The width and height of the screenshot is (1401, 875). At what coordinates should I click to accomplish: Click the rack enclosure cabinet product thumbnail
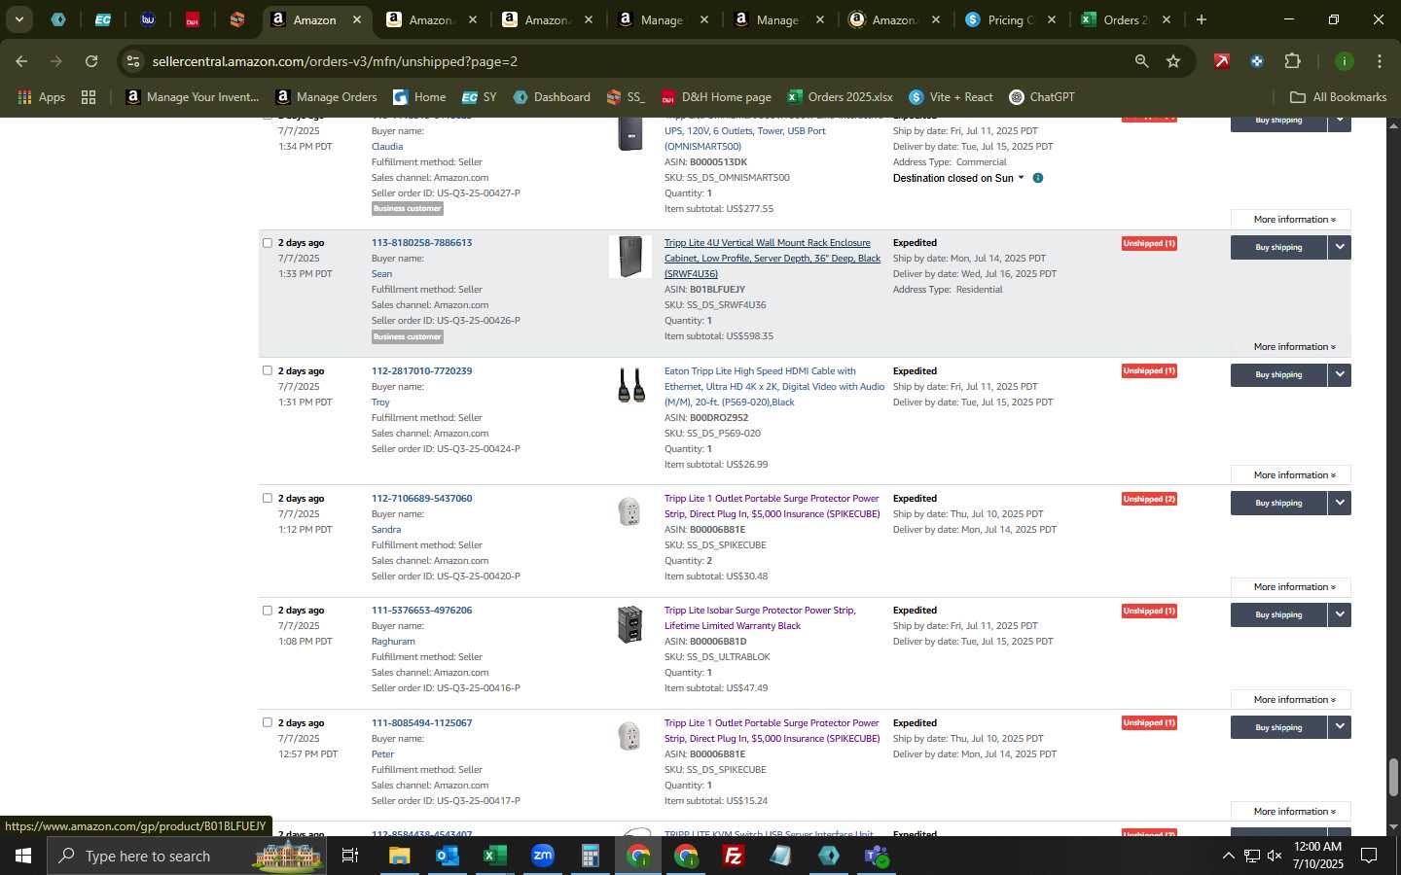pos(630,257)
